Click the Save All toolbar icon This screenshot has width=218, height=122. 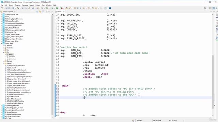[x=9, y=8]
